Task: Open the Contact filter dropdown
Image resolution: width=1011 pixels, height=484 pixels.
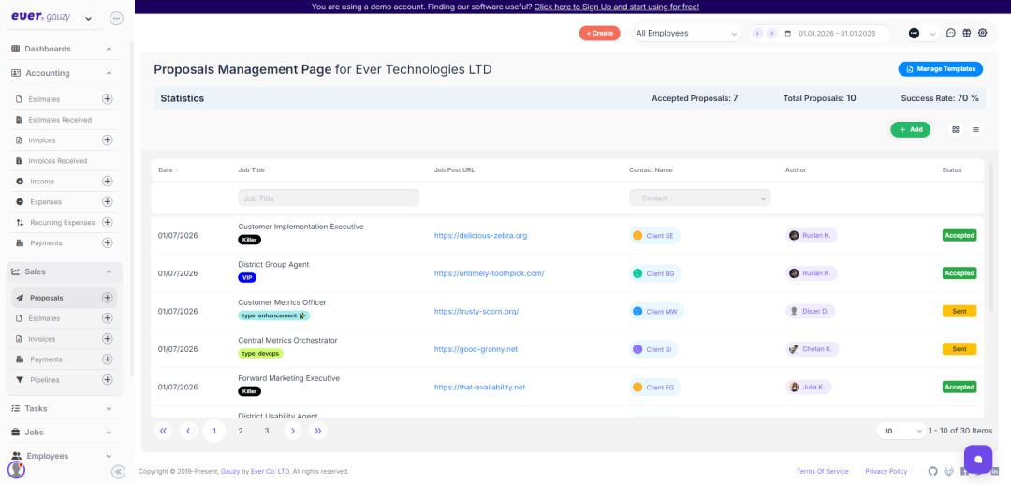Action: (699, 198)
